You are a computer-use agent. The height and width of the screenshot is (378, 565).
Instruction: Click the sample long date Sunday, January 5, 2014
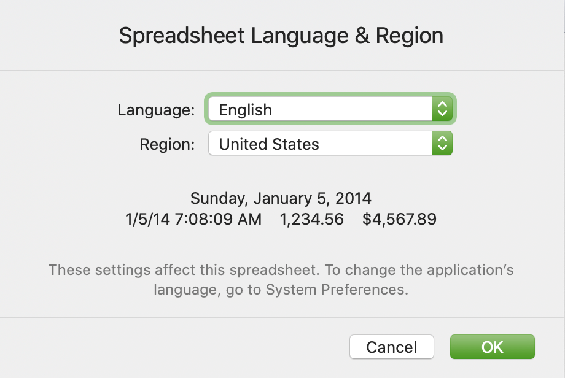click(x=281, y=198)
